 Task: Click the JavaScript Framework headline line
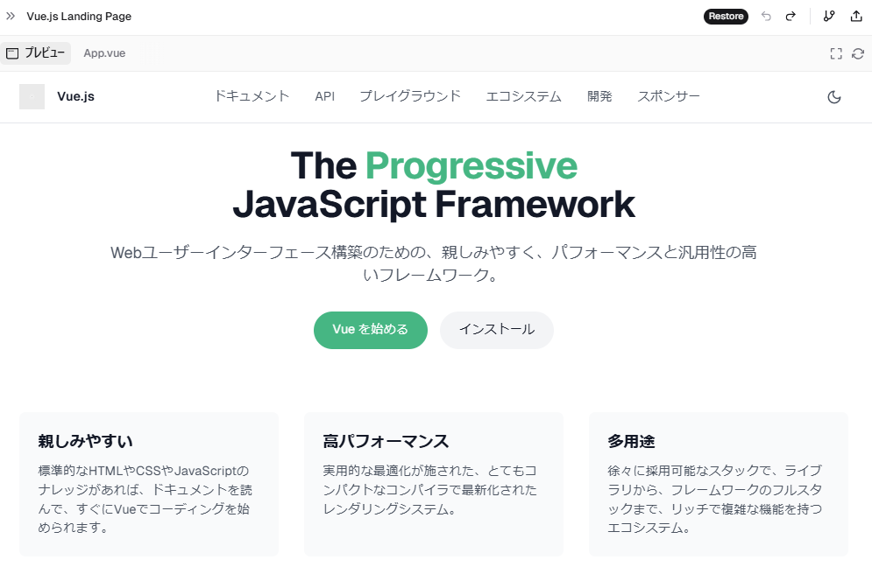tap(434, 205)
